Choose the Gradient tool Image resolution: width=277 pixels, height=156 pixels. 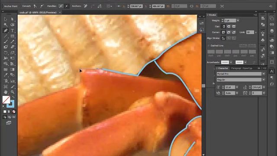pos(13,69)
